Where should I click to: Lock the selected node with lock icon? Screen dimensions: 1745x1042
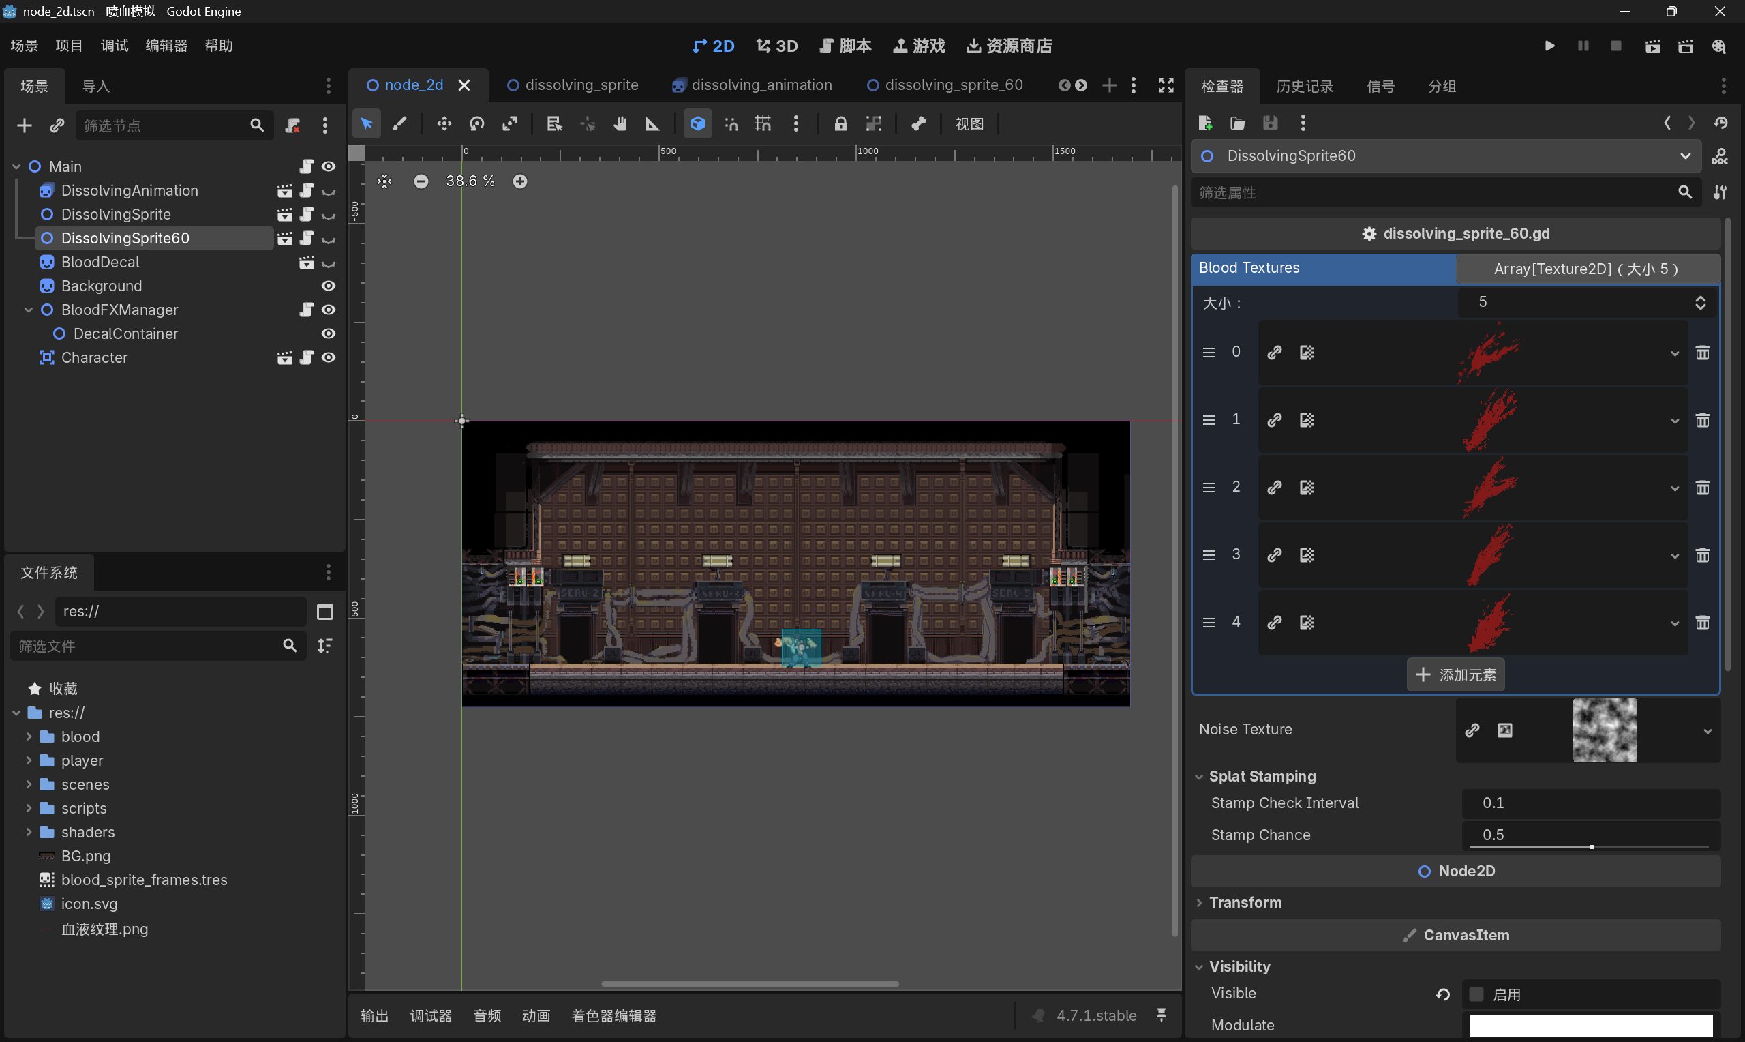coord(840,124)
